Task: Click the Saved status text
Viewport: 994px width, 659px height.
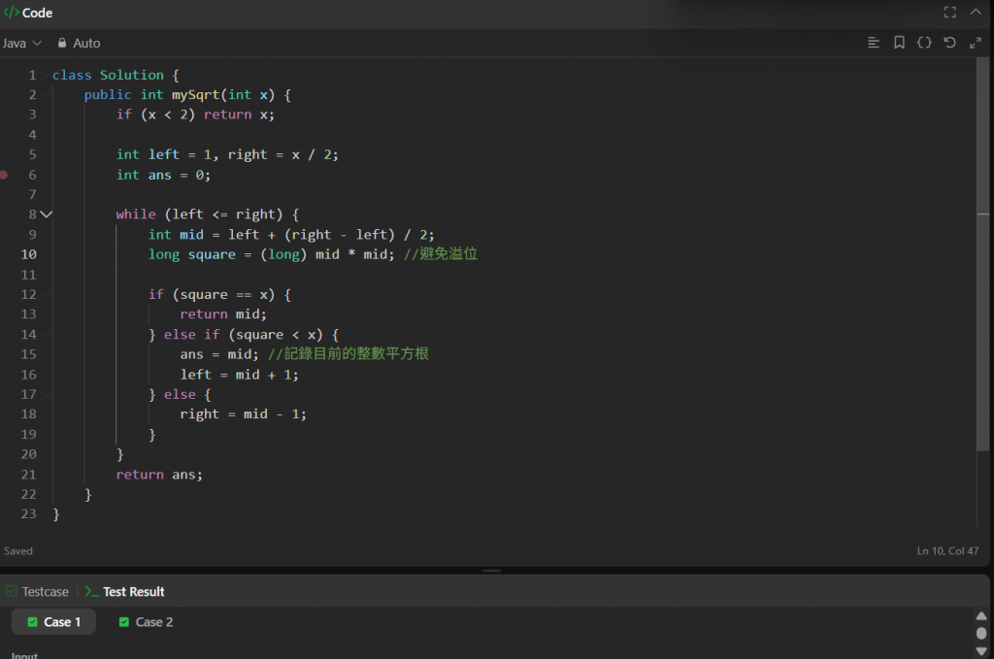Action: (x=17, y=550)
